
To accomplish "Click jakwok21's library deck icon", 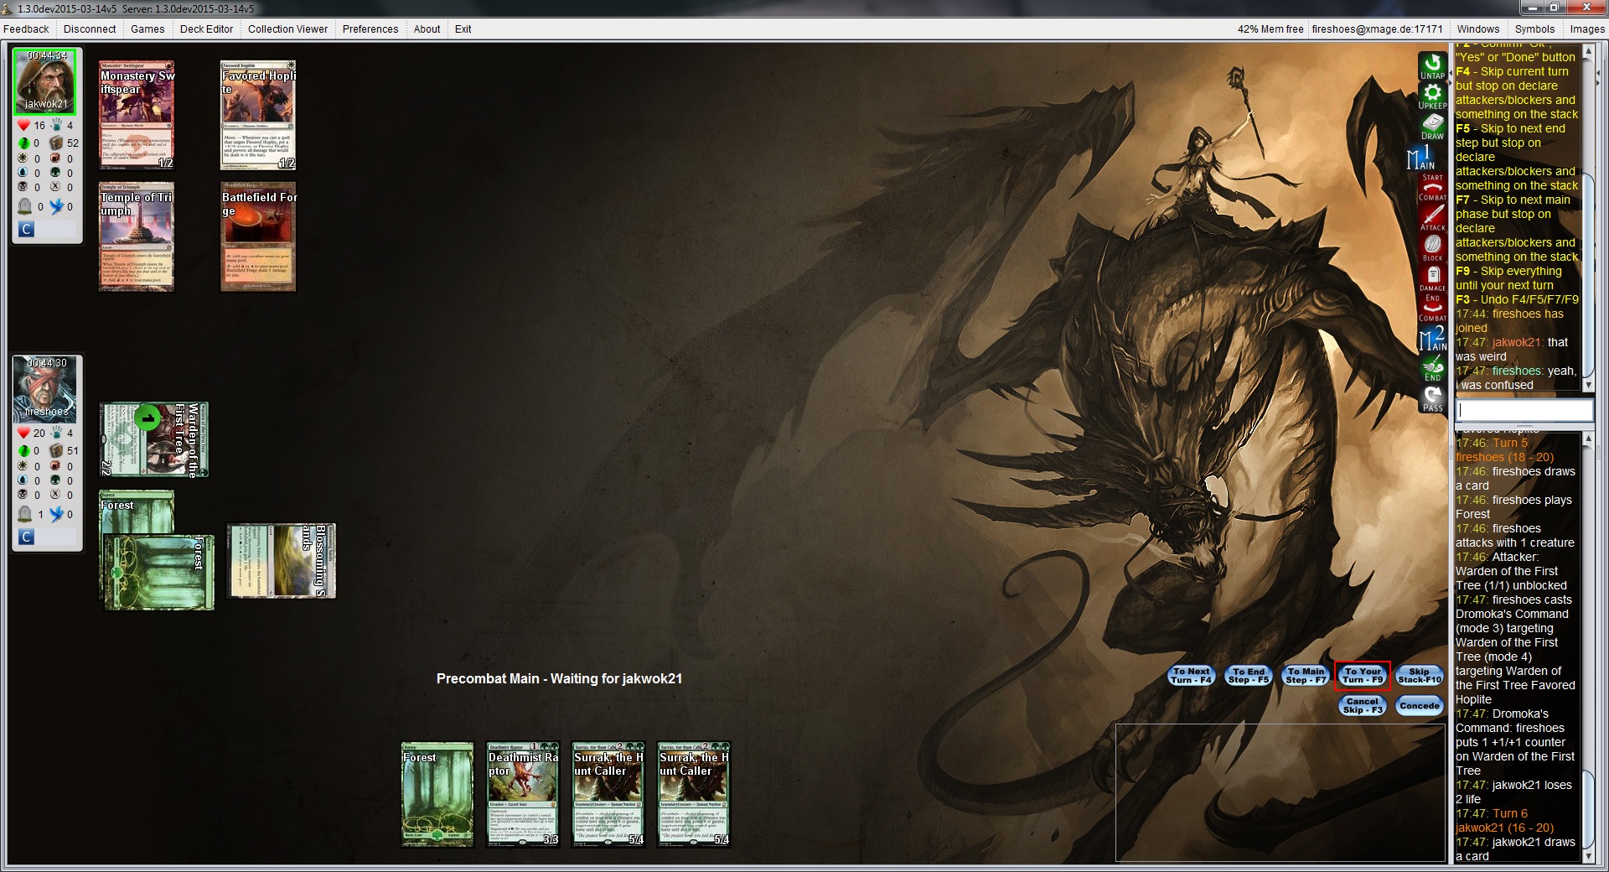I will pos(55,143).
